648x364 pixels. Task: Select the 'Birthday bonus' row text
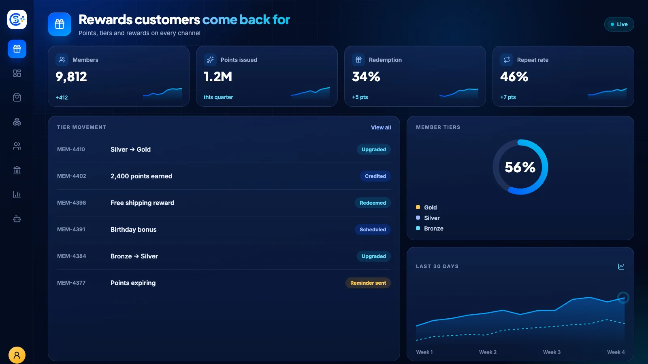134,229
